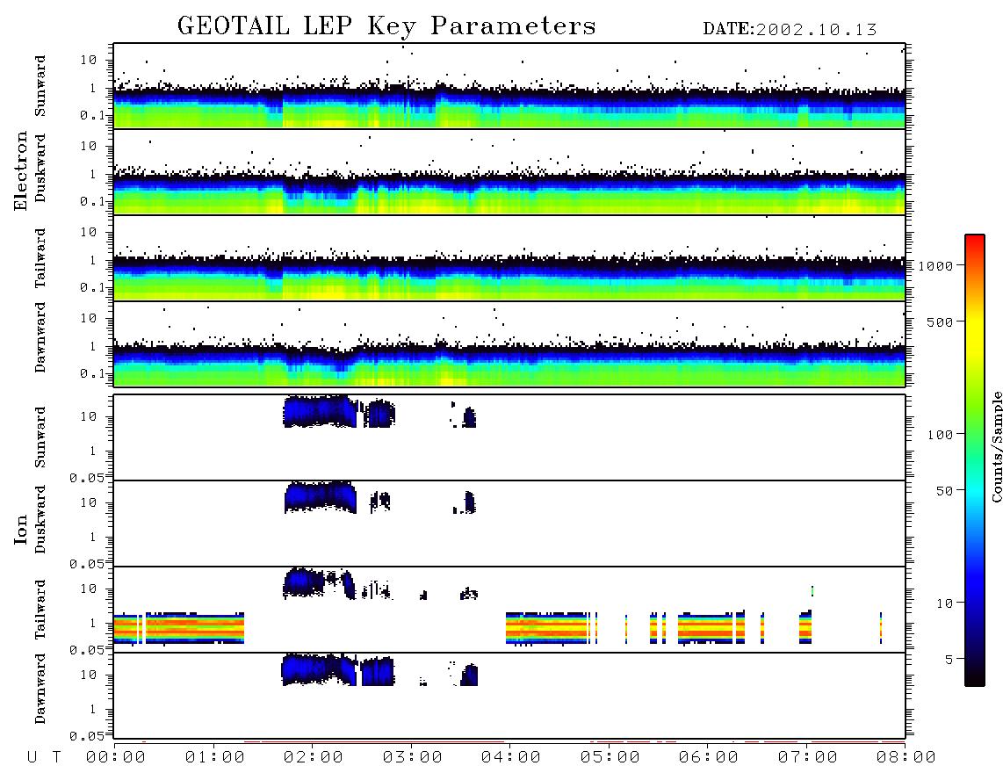The height and width of the screenshot is (773, 1003).
Task: Click the 'GEOTAIL LEP Key Parameters' title
Action: [x=386, y=26]
